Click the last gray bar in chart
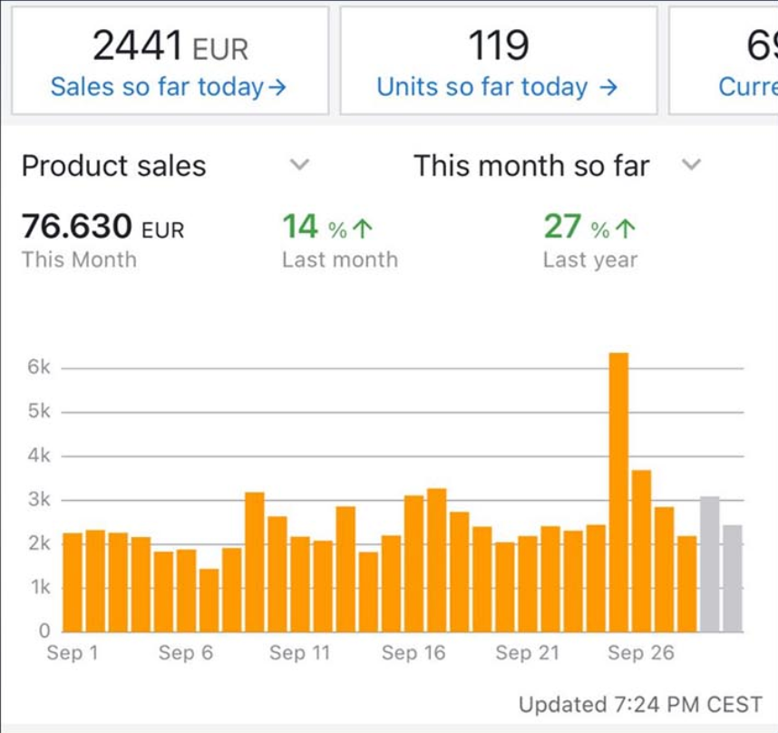Viewport: 778px width, 733px height. pos(732,577)
